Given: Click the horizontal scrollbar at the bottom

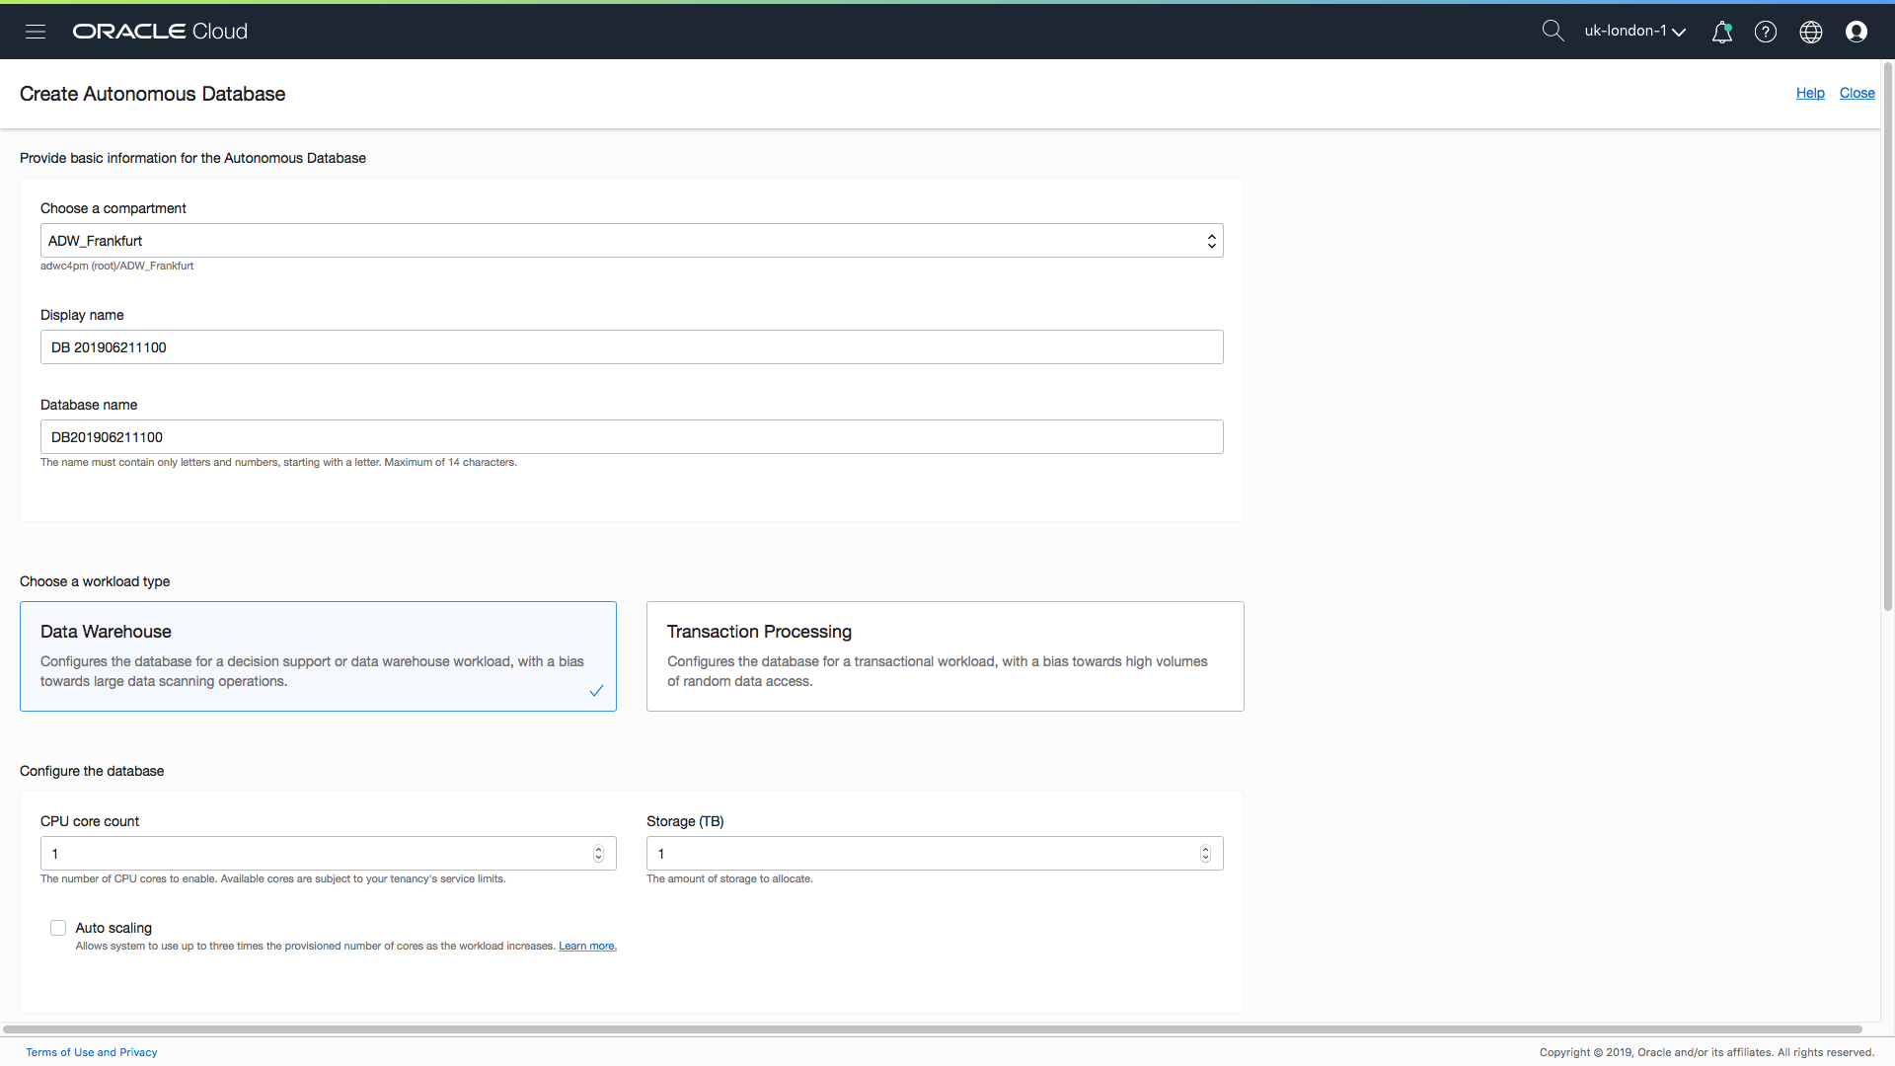Looking at the screenshot, I should pos(932,1029).
